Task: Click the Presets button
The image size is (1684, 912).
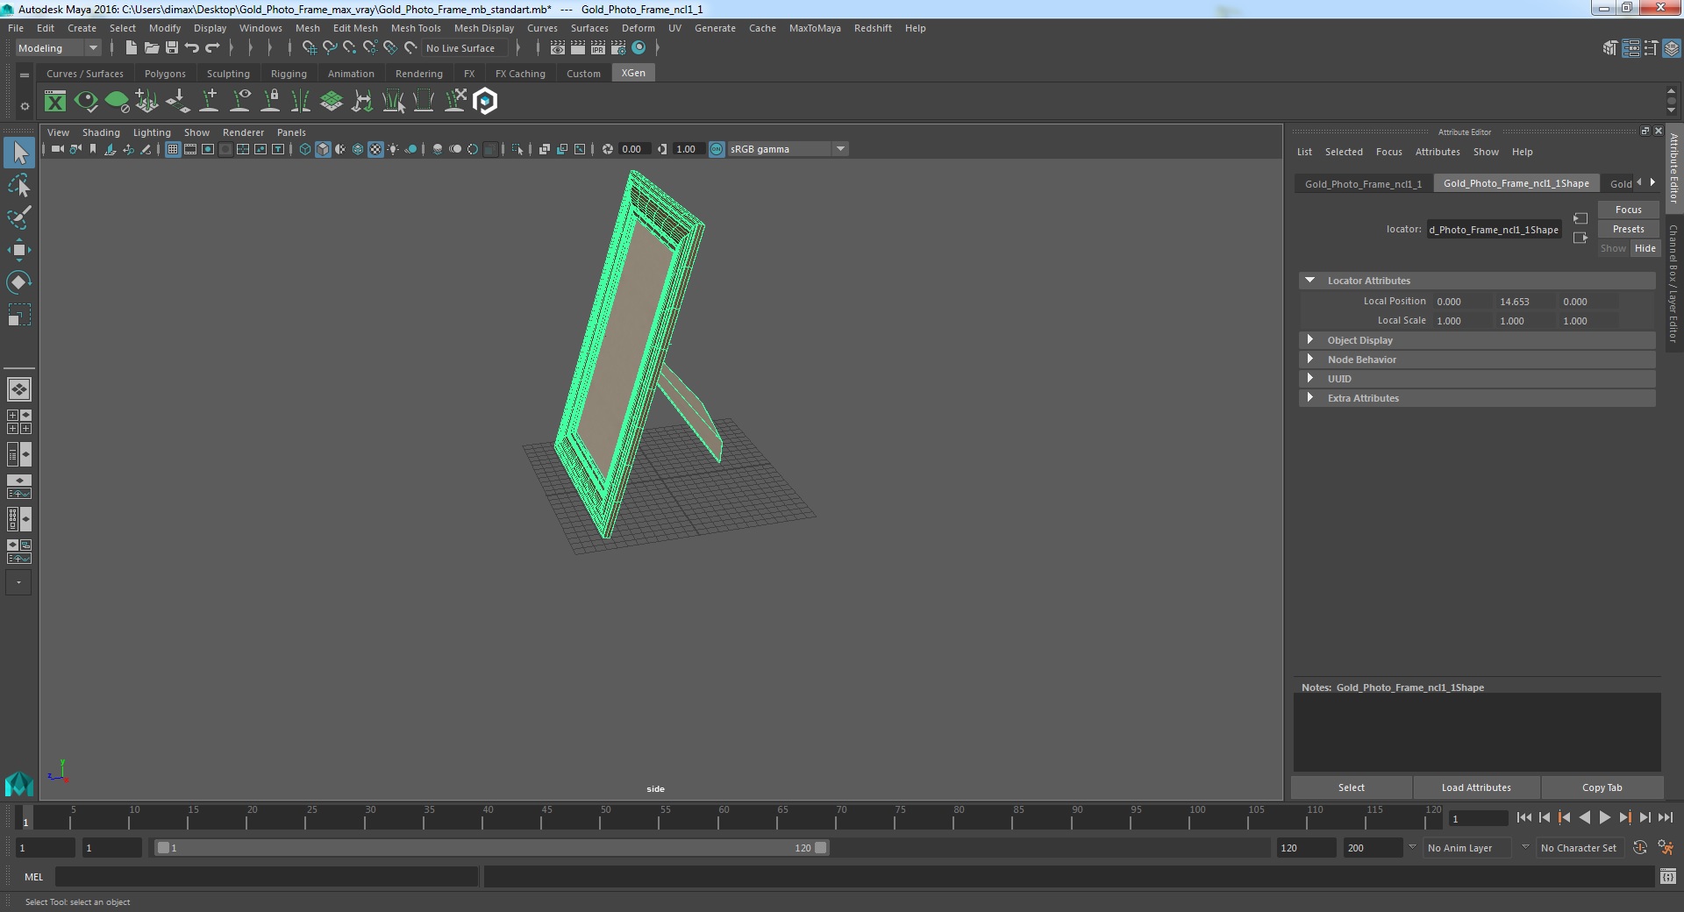Action: pyautogui.click(x=1629, y=229)
